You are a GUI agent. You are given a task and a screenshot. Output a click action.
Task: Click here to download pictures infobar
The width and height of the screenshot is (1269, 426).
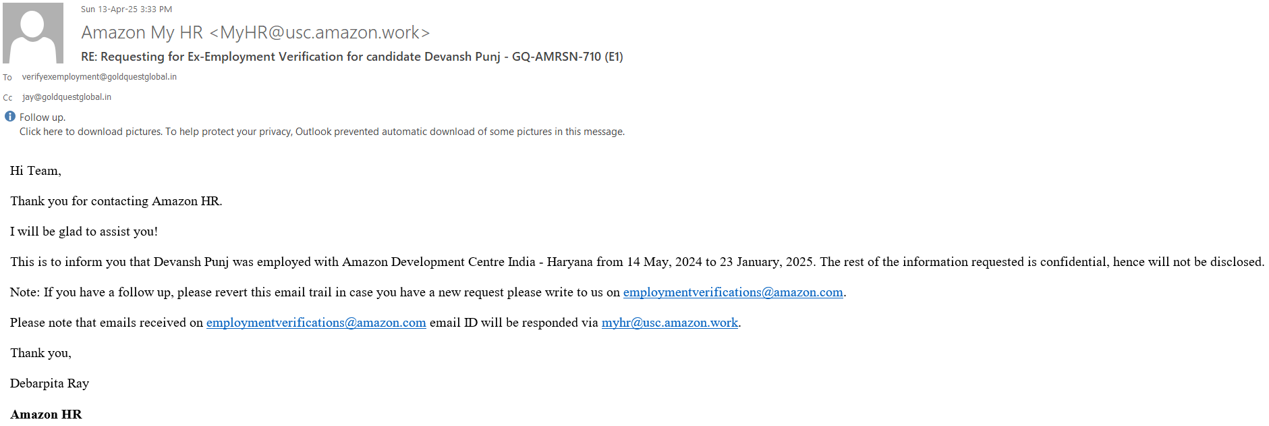click(322, 132)
